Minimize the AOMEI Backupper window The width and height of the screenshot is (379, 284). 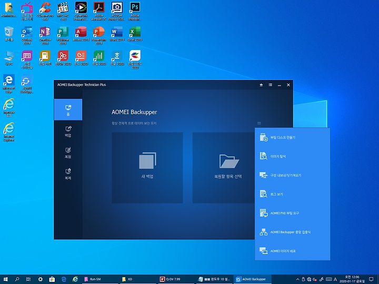click(280, 85)
